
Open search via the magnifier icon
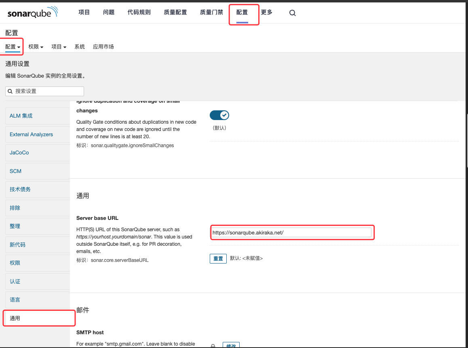point(293,13)
